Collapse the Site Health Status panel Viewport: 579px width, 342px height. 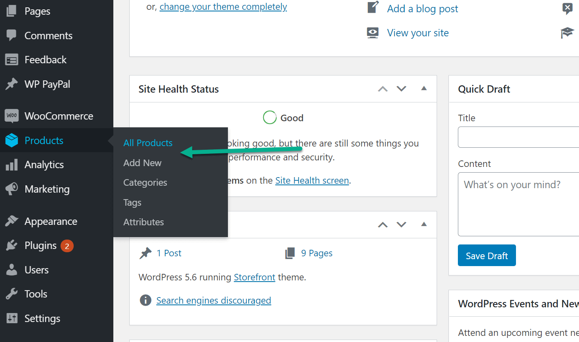[x=424, y=89]
